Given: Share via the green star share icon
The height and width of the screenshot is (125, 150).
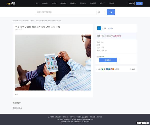Looking at the screenshot, I should coord(102,69).
